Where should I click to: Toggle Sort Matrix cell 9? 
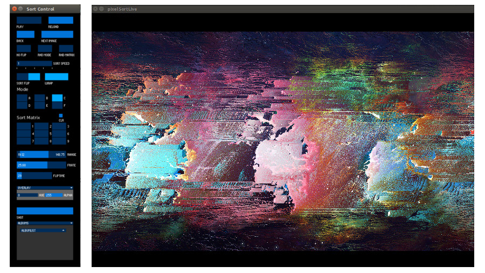(59, 141)
